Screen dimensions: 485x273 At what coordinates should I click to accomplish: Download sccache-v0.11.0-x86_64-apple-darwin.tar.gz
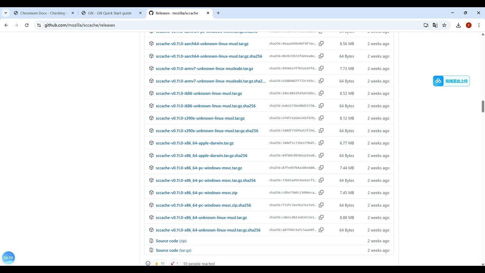195,143
